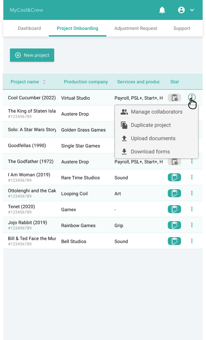This screenshot has width=206, height=340.
Task: Click the Virtual Studio company cell
Action: (75, 98)
